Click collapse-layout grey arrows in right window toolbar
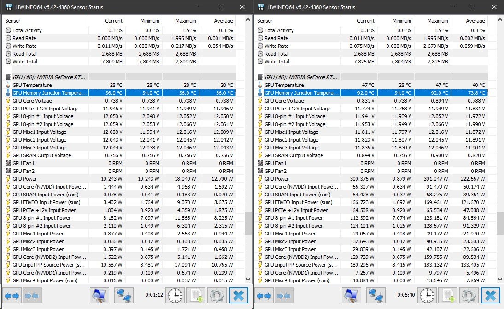This screenshot has width=504, height=309. click(x=283, y=295)
